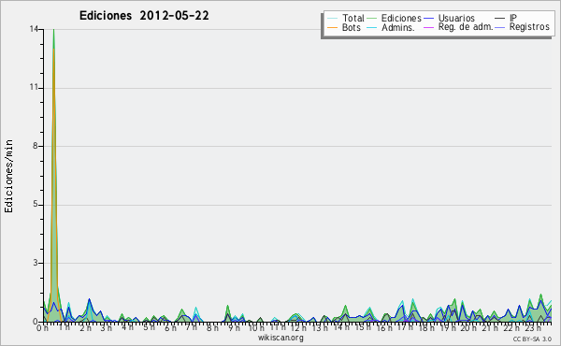
Task: Click the 'Ediciones 2012-05-22' chart title
Action: (x=144, y=16)
